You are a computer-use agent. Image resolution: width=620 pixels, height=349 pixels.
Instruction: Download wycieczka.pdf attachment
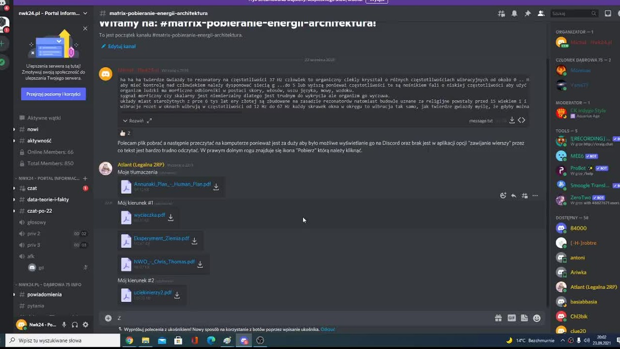pos(170,218)
